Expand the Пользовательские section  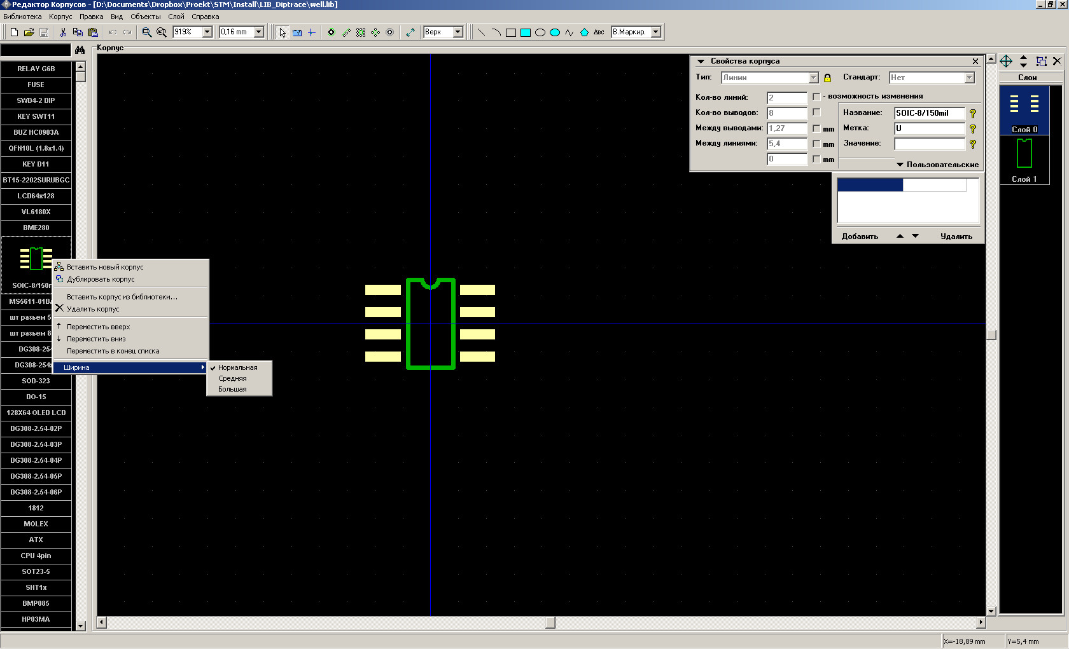(937, 165)
